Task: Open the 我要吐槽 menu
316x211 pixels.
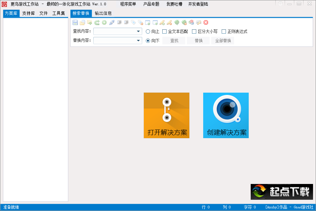Action: (x=174, y=4)
